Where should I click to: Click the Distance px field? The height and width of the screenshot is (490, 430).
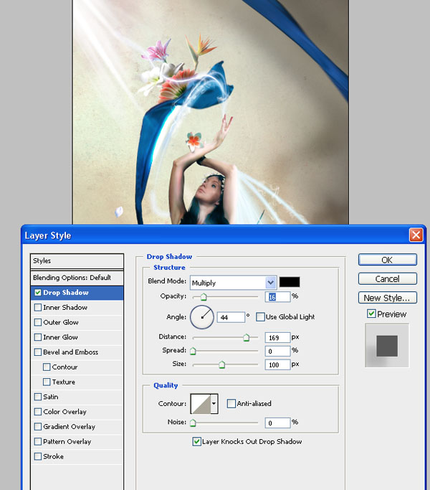tap(277, 338)
